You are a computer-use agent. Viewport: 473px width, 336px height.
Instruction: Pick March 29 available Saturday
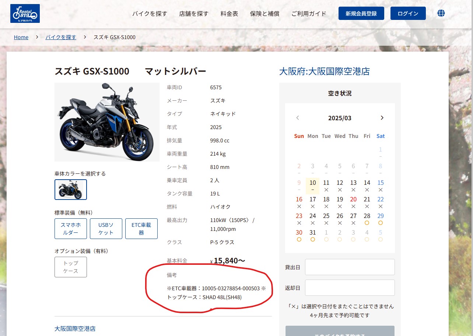(381, 219)
